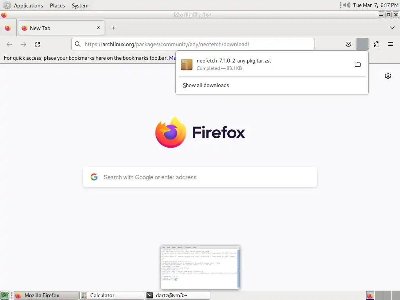This screenshot has width=400, height=300.
Task: Go forward using the forward arrow
Action: [x=23, y=45]
